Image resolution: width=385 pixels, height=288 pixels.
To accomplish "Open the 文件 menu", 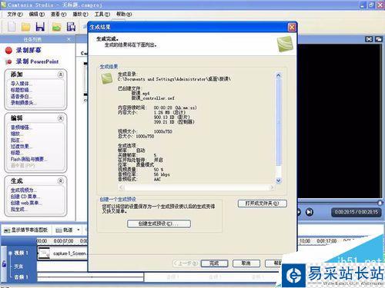I will point(15,14).
